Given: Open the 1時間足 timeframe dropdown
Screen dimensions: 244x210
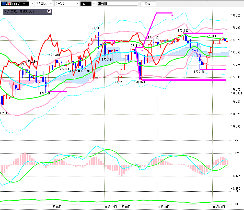Looking at the screenshot, I should pos(44,4).
